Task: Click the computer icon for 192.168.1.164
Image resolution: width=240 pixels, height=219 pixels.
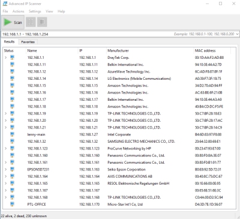Action: 12,176
